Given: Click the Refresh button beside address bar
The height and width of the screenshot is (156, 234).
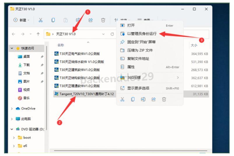Looking at the screenshot, I should coord(112,34).
